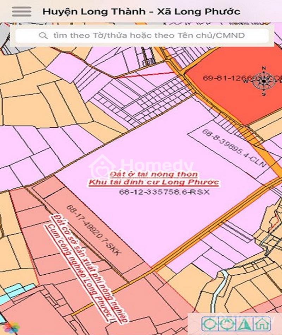
Task: Click the locate-me crosshair icon
Action: pos(209,324)
